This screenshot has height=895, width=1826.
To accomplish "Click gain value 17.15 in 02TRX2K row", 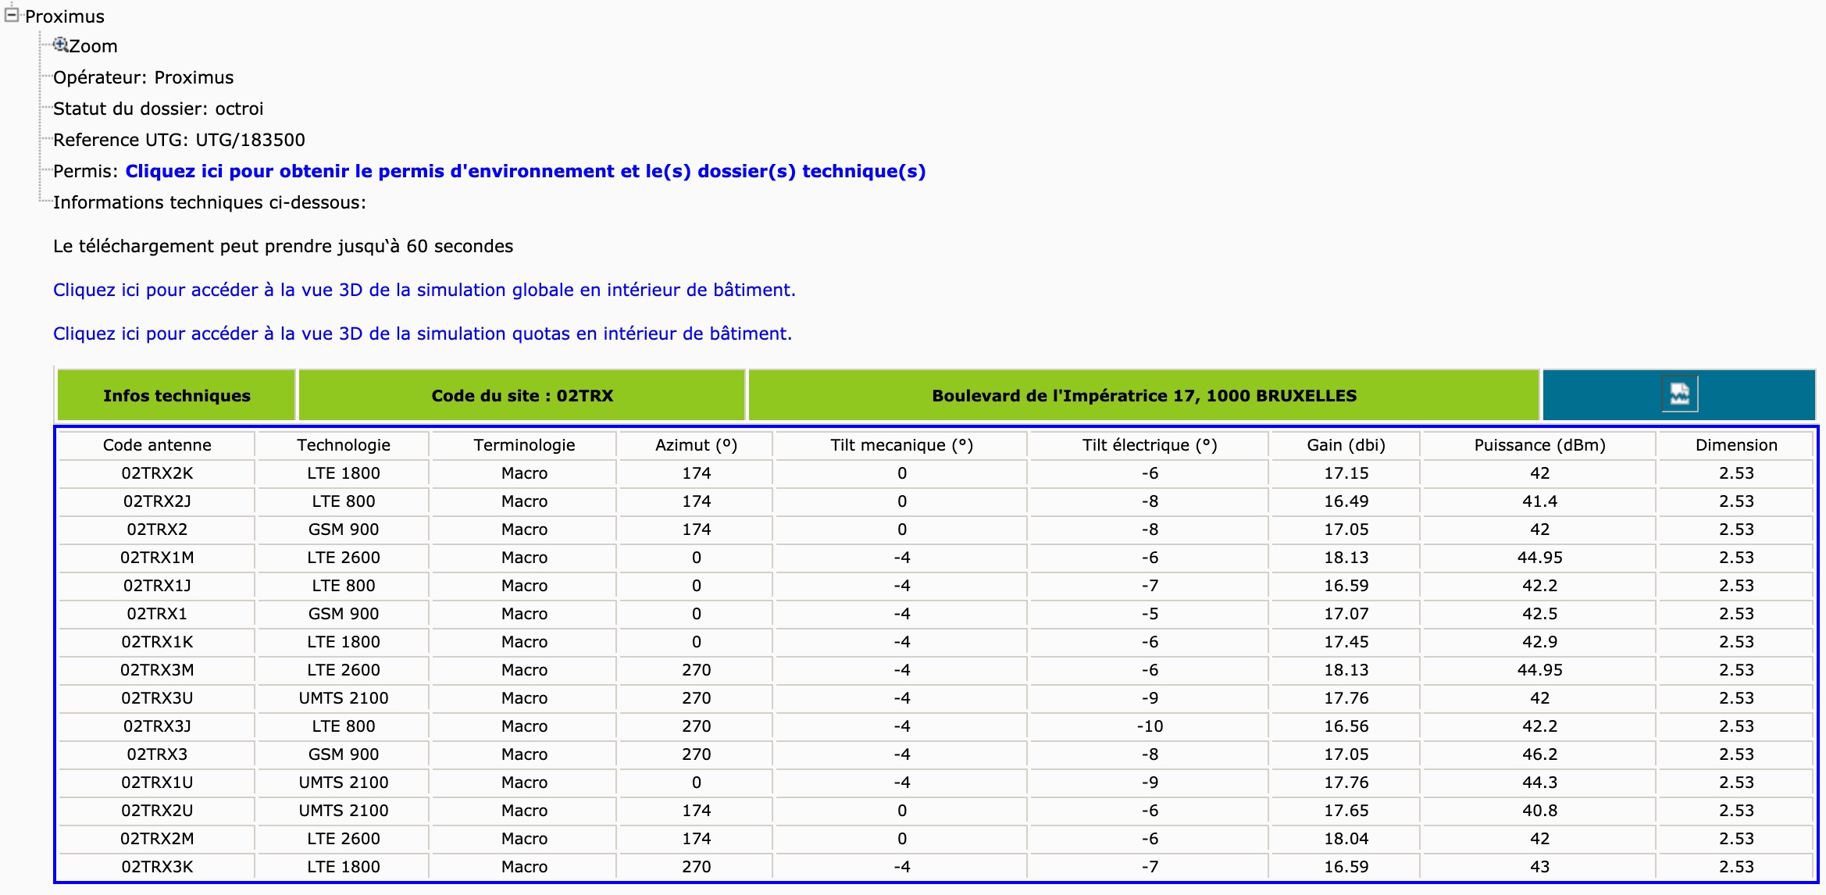I will coord(1346,473).
